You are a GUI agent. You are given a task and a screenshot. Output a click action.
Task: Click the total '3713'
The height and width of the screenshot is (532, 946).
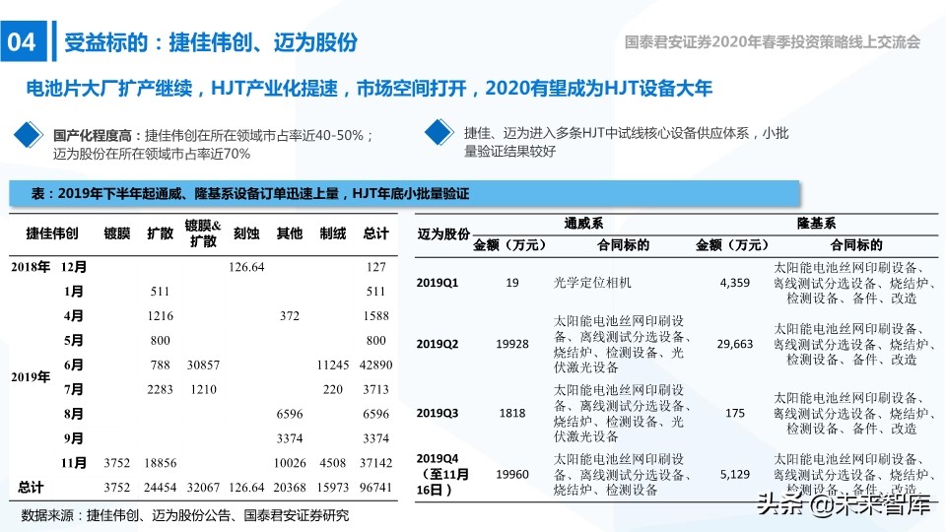pyautogui.click(x=375, y=389)
